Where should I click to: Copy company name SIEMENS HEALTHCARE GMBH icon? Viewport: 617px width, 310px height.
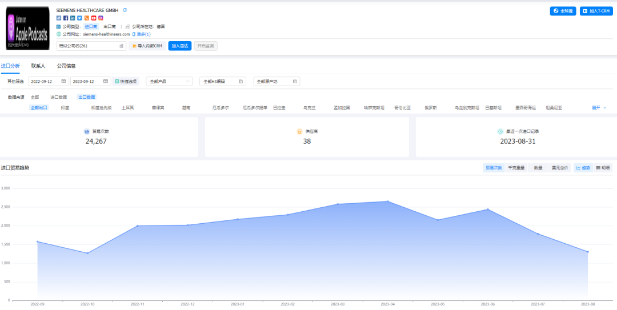pos(125,10)
